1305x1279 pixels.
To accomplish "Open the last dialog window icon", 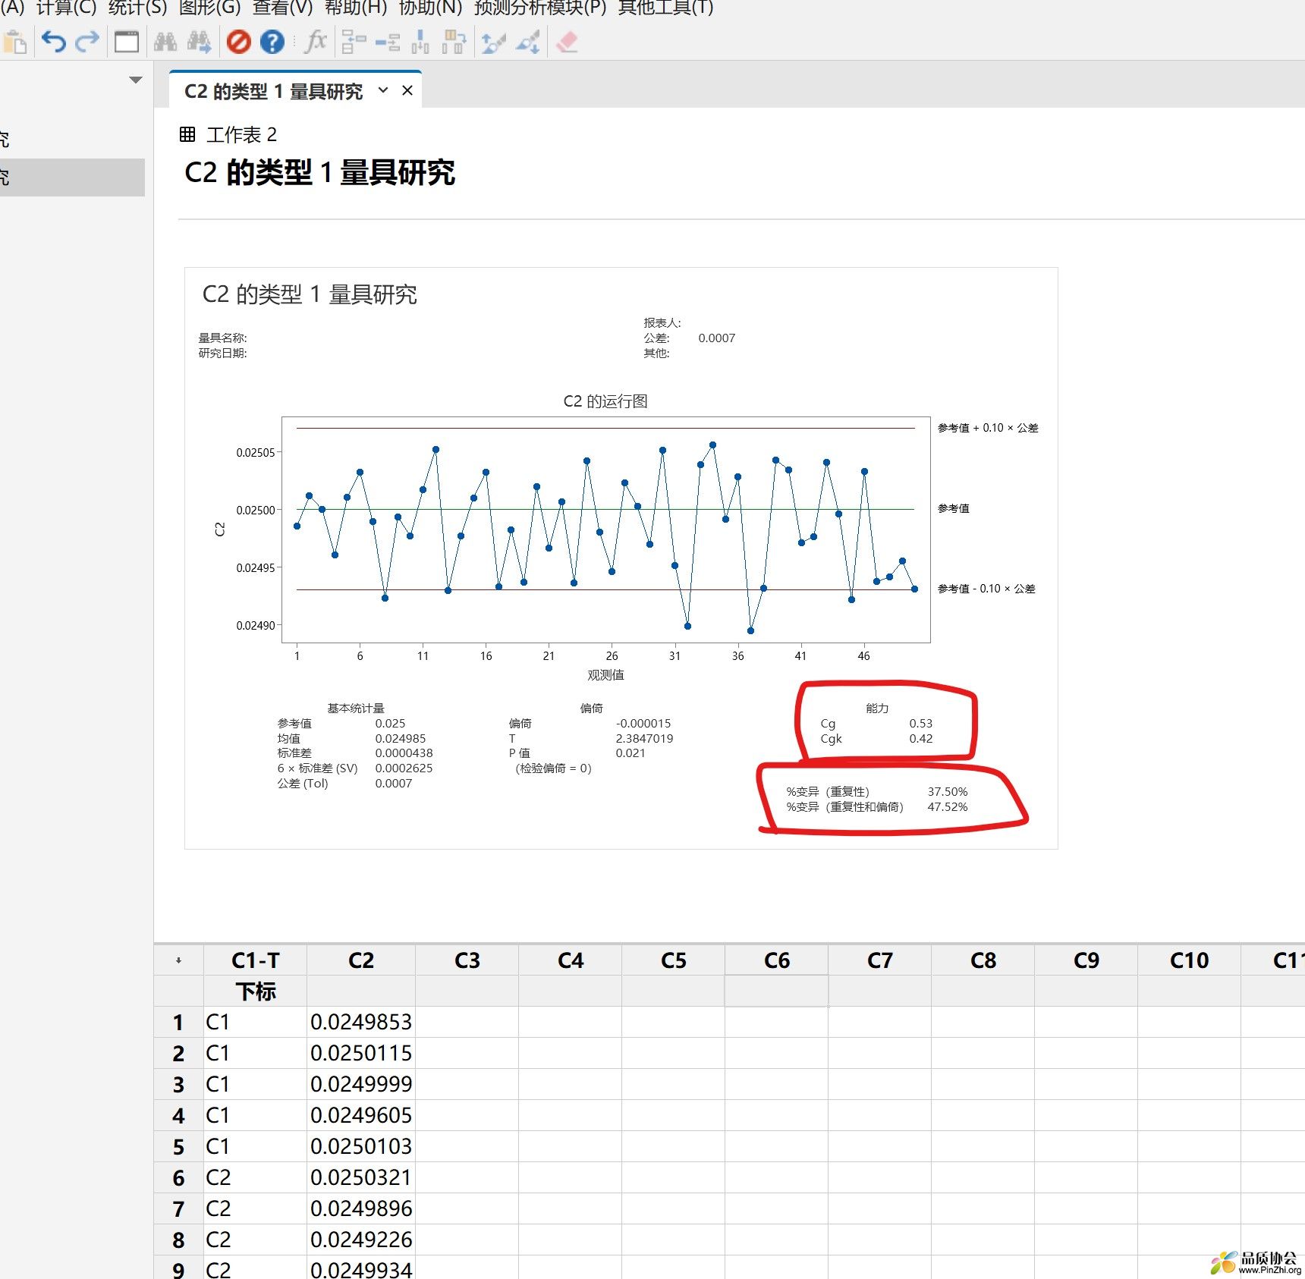I will click(127, 42).
